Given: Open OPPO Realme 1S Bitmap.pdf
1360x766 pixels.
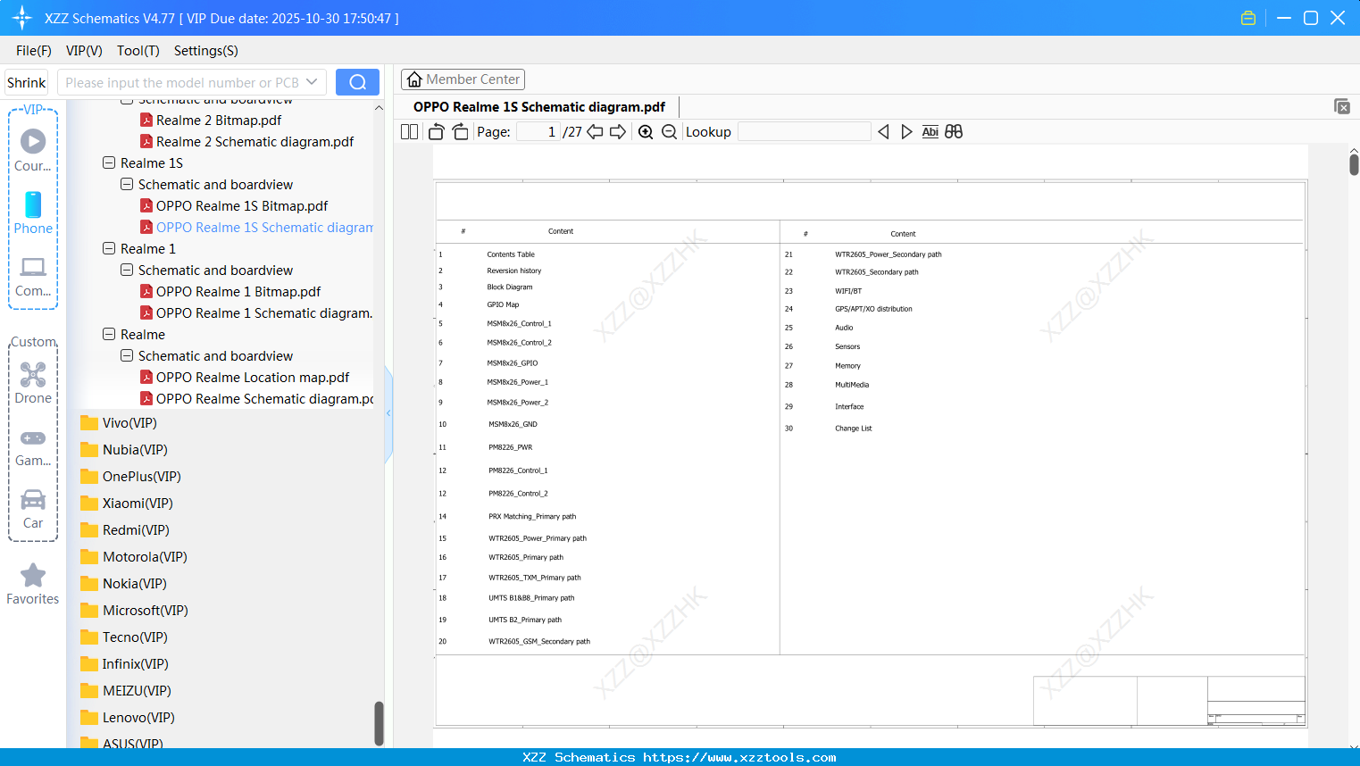Looking at the screenshot, I should point(242,206).
